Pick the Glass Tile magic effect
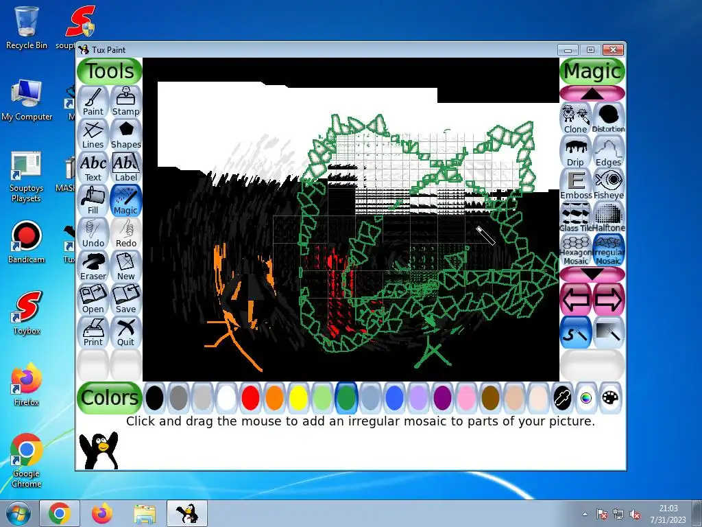The width and height of the screenshot is (702, 527). [x=576, y=218]
